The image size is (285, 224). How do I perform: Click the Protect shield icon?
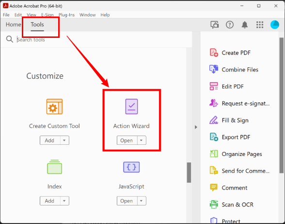point(214,221)
